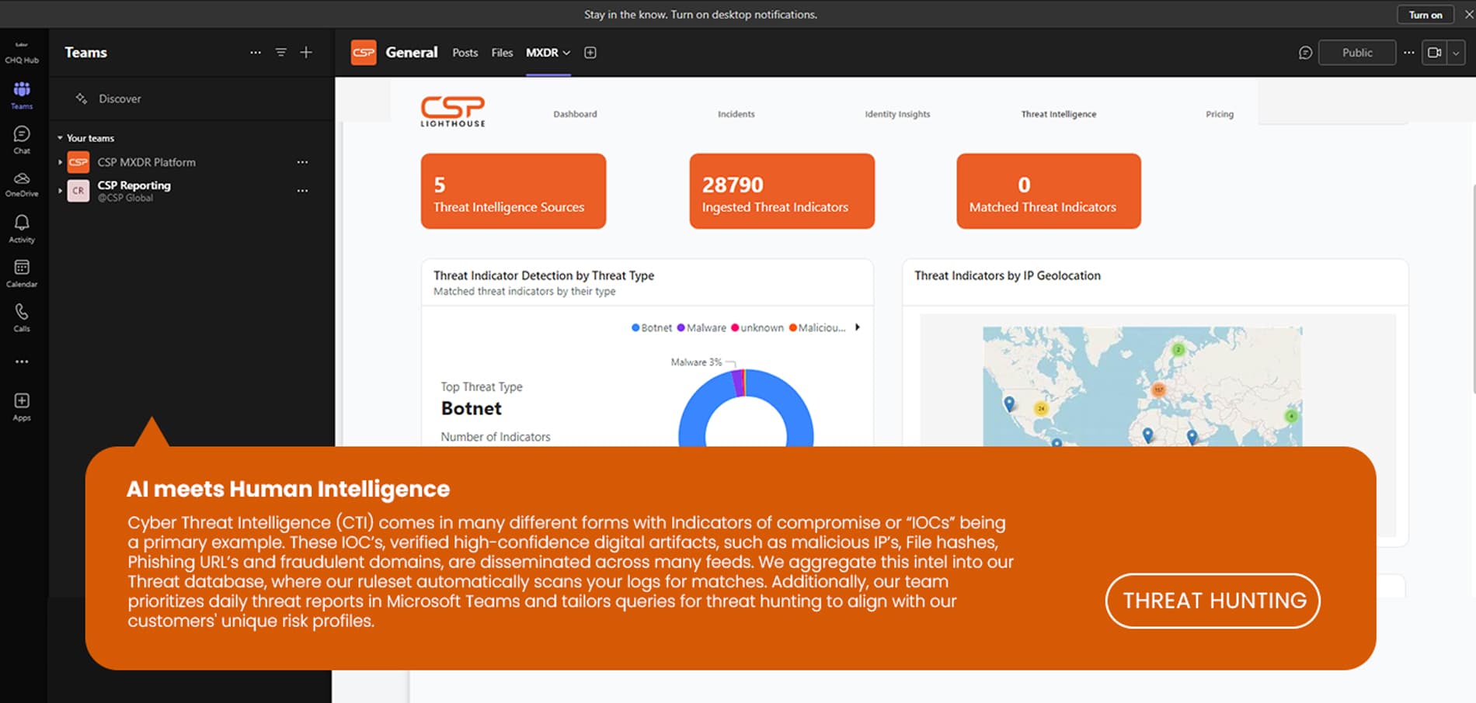Open OneDrive from the left rail
The height and width of the screenshot is (703, 1476).
(22, 185)
